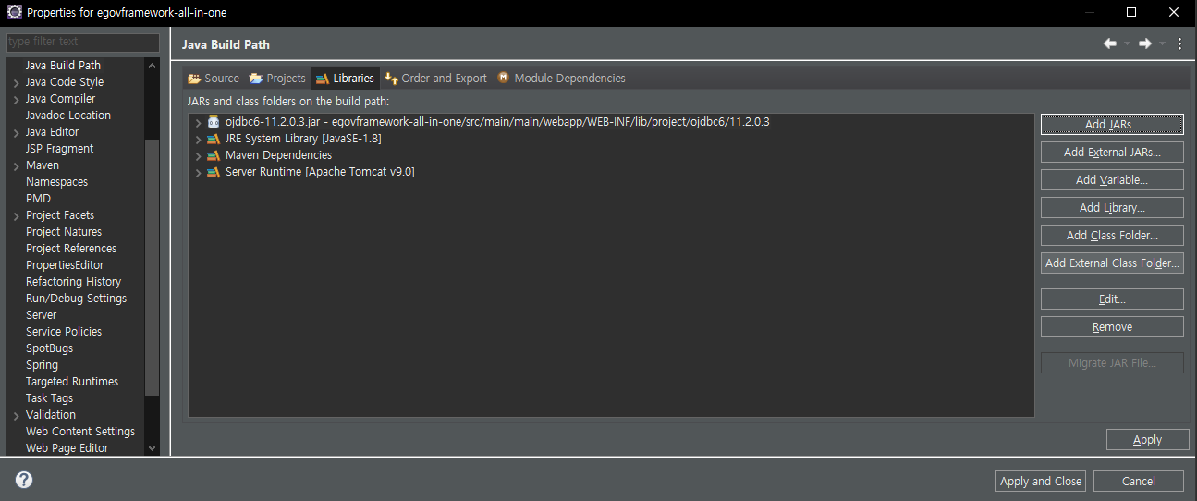Select Refactoring History in sidebar

[73, 282]
